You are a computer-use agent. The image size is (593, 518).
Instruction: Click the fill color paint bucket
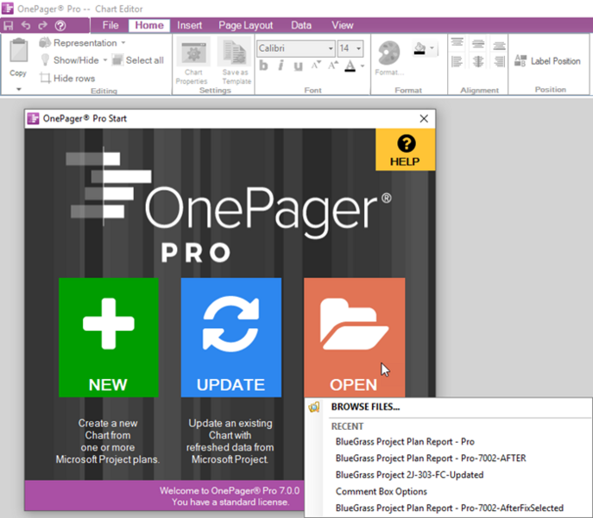(x=420, y=48)
